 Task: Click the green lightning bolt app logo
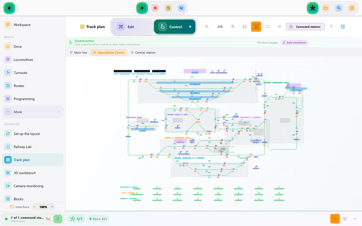pyautogui.click(x=9, y=8)
